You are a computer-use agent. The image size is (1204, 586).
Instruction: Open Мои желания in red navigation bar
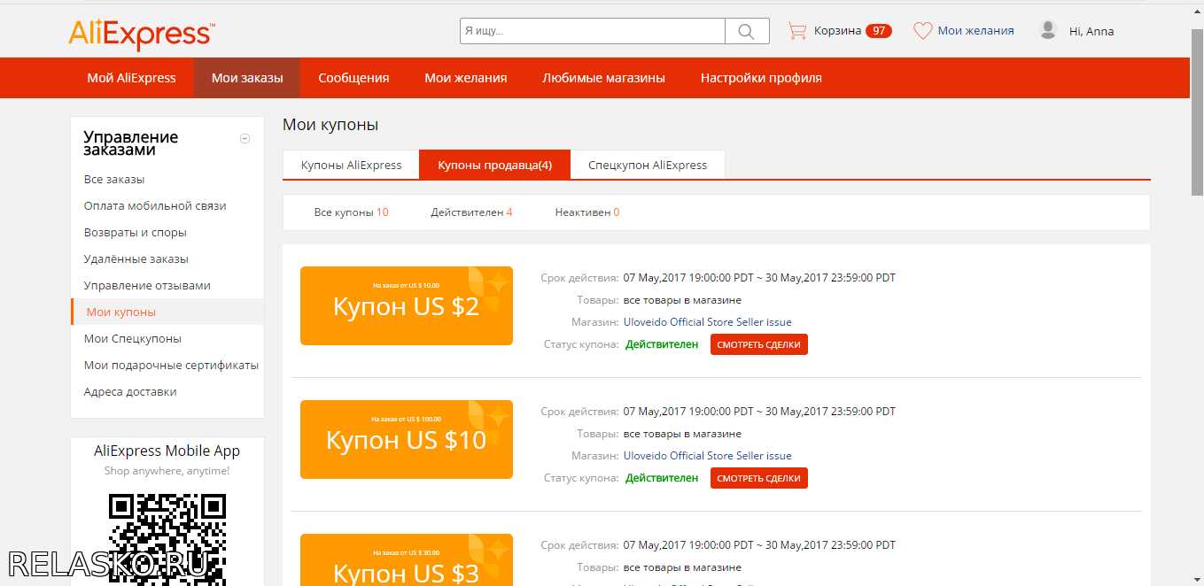(x=466, y=78)
